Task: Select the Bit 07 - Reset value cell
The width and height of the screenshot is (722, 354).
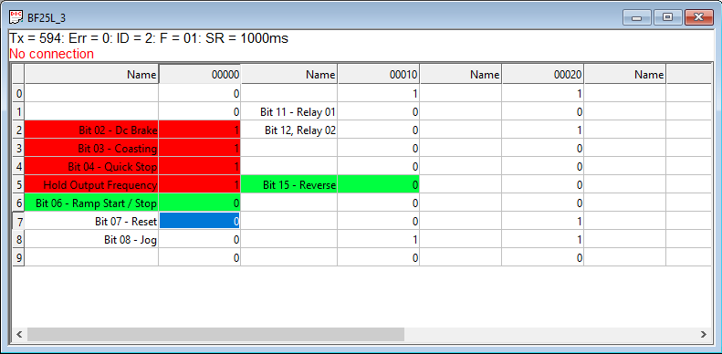Action: 199,221
